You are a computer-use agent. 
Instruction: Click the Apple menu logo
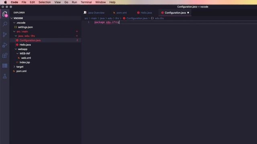[x=5, y=2]
